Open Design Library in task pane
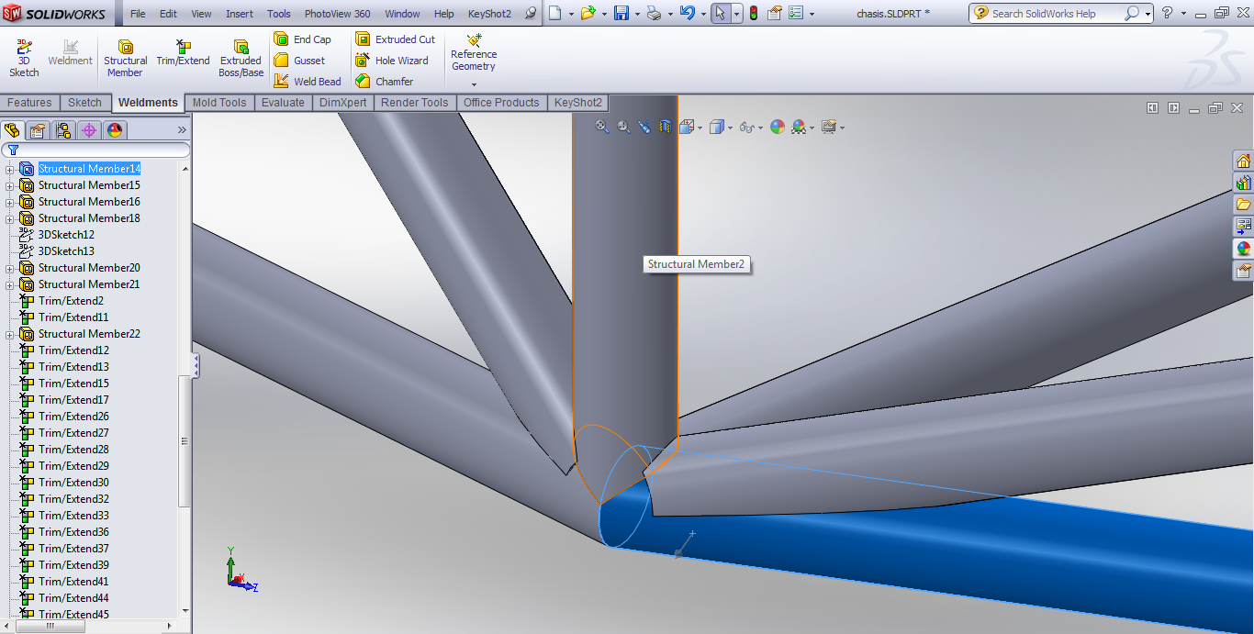1254x634 pixels. (x=1243, y=183)
